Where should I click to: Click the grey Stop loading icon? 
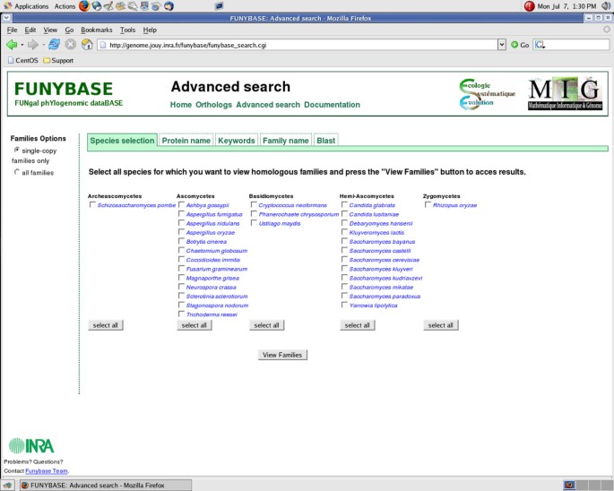71,45
